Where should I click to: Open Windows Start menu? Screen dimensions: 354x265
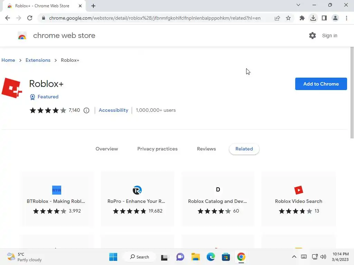coord(113,257)
